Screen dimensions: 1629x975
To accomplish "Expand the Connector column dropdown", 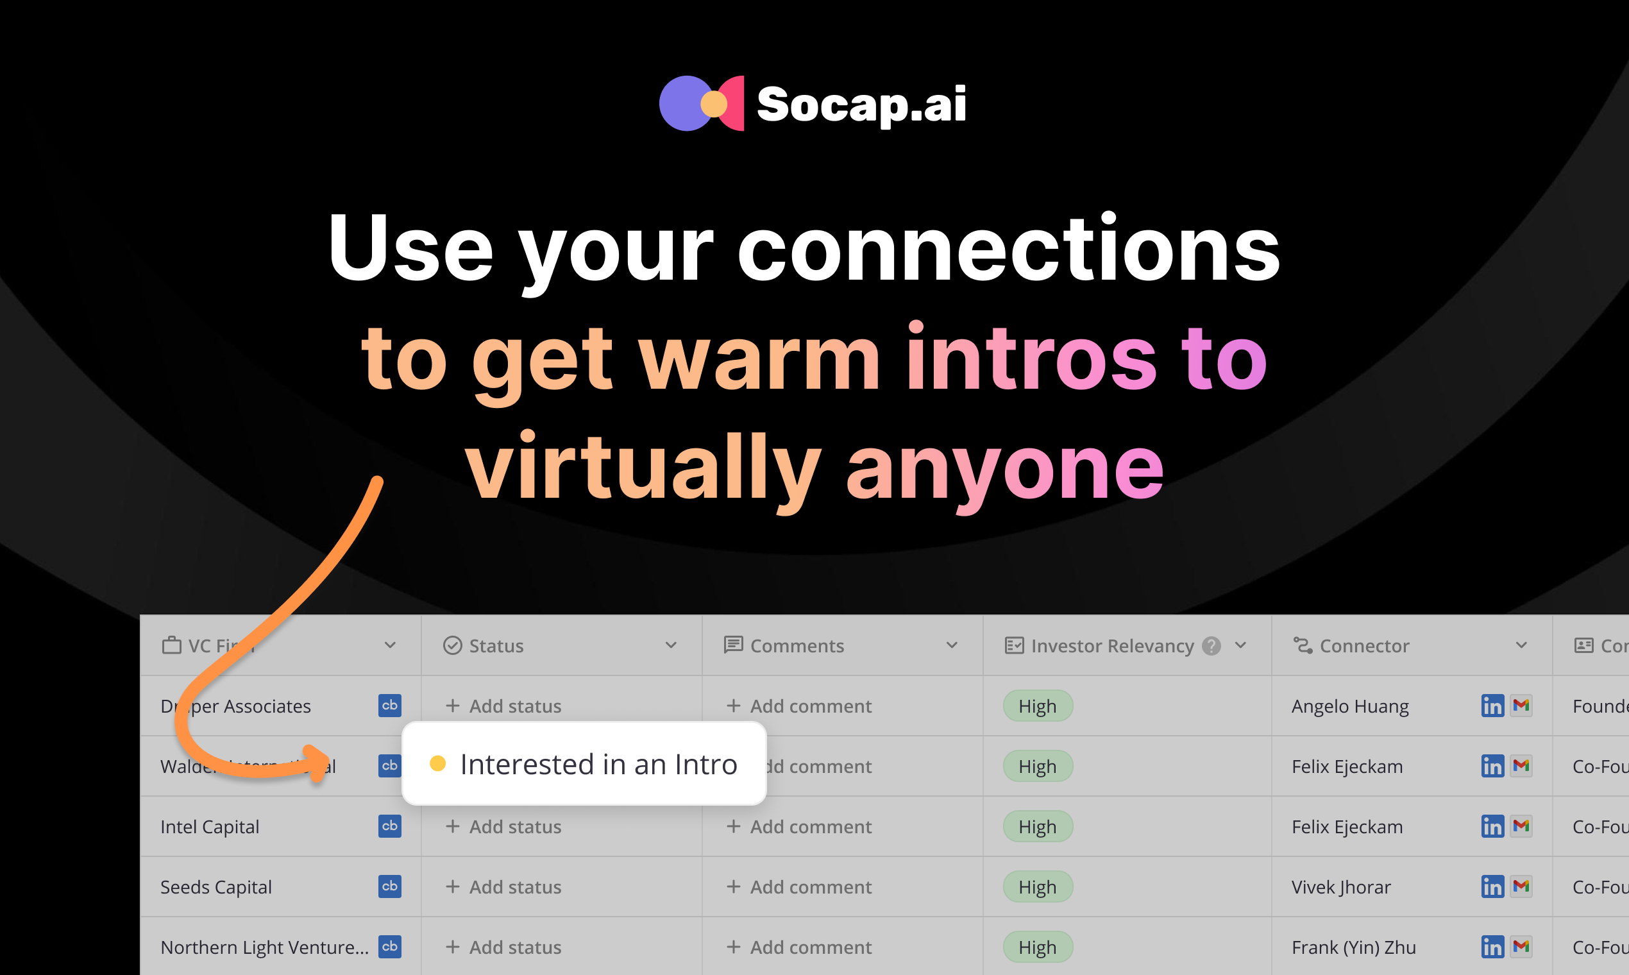I will [1523, 645].
